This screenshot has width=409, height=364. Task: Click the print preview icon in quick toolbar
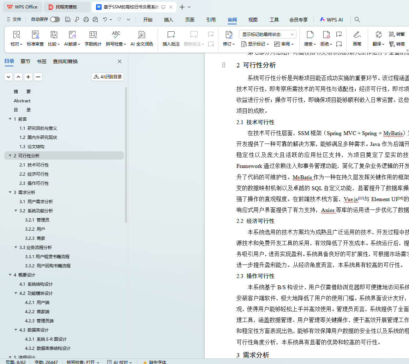click(95, 20)
